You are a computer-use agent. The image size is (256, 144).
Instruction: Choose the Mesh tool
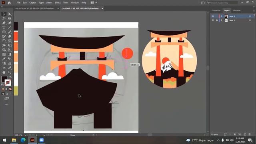(4, 54)
